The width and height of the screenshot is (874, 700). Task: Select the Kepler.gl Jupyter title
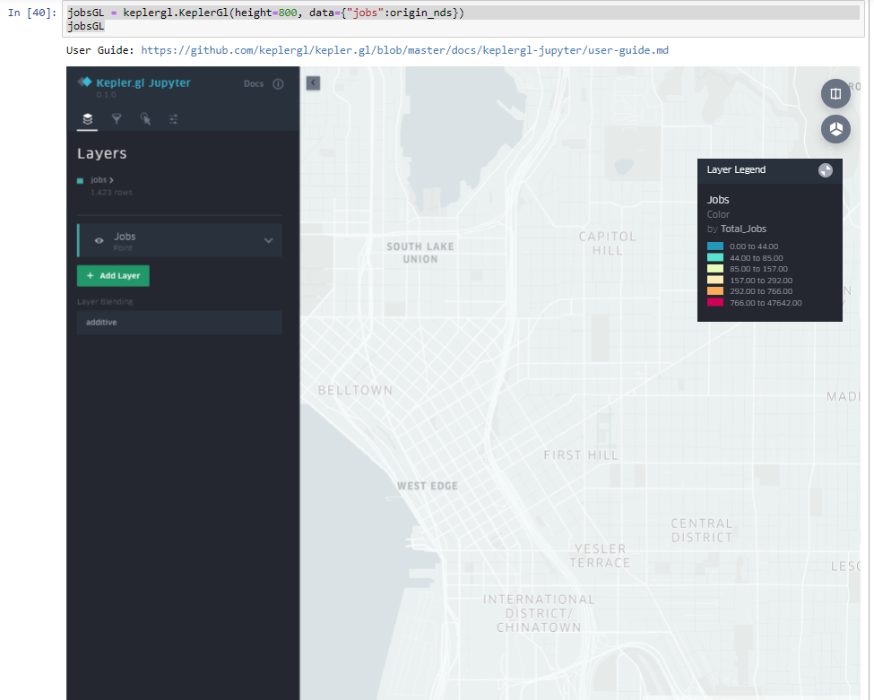(x=142, y=82)
